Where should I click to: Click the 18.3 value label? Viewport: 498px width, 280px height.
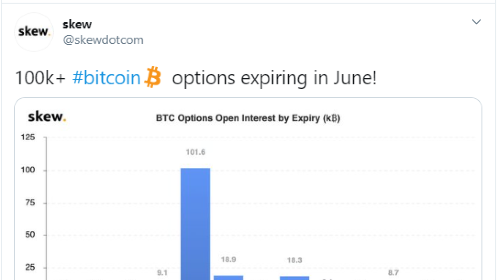point(294,260)
